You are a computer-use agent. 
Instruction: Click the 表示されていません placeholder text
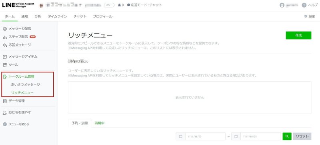click(x=190, y=98)
